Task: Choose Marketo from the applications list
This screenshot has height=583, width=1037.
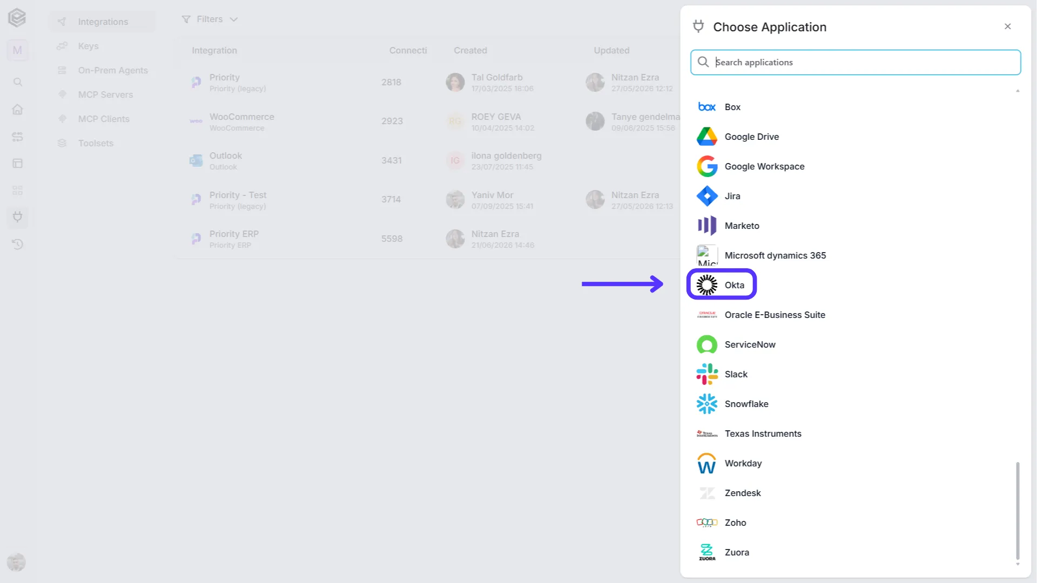Action: tap(855, 226)
